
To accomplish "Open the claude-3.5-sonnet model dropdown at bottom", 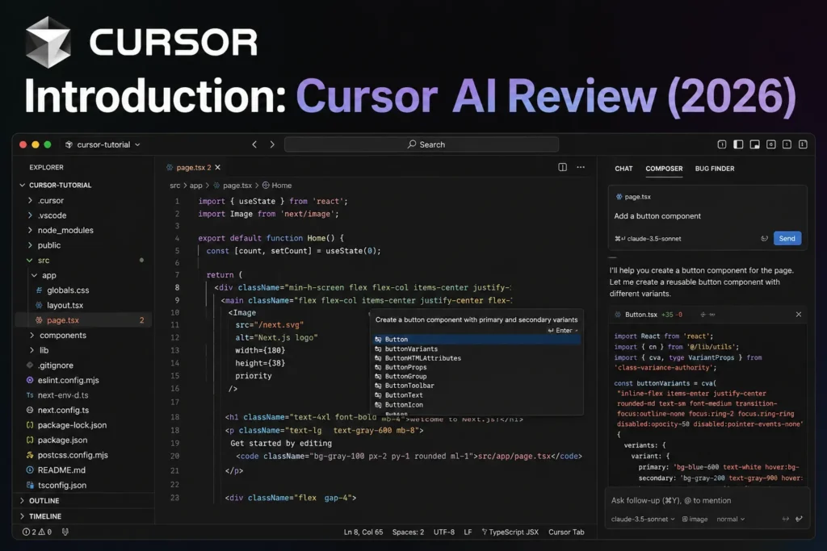I will coord(643,519).
